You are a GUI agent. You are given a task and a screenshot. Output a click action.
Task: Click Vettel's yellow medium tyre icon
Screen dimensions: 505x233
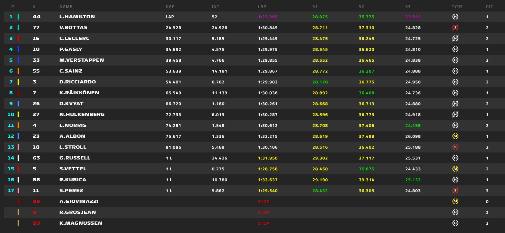pyautogui.click(x=455, y=169)
